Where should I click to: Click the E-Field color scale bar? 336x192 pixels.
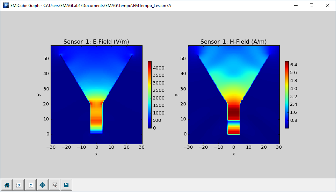(149, 95)
